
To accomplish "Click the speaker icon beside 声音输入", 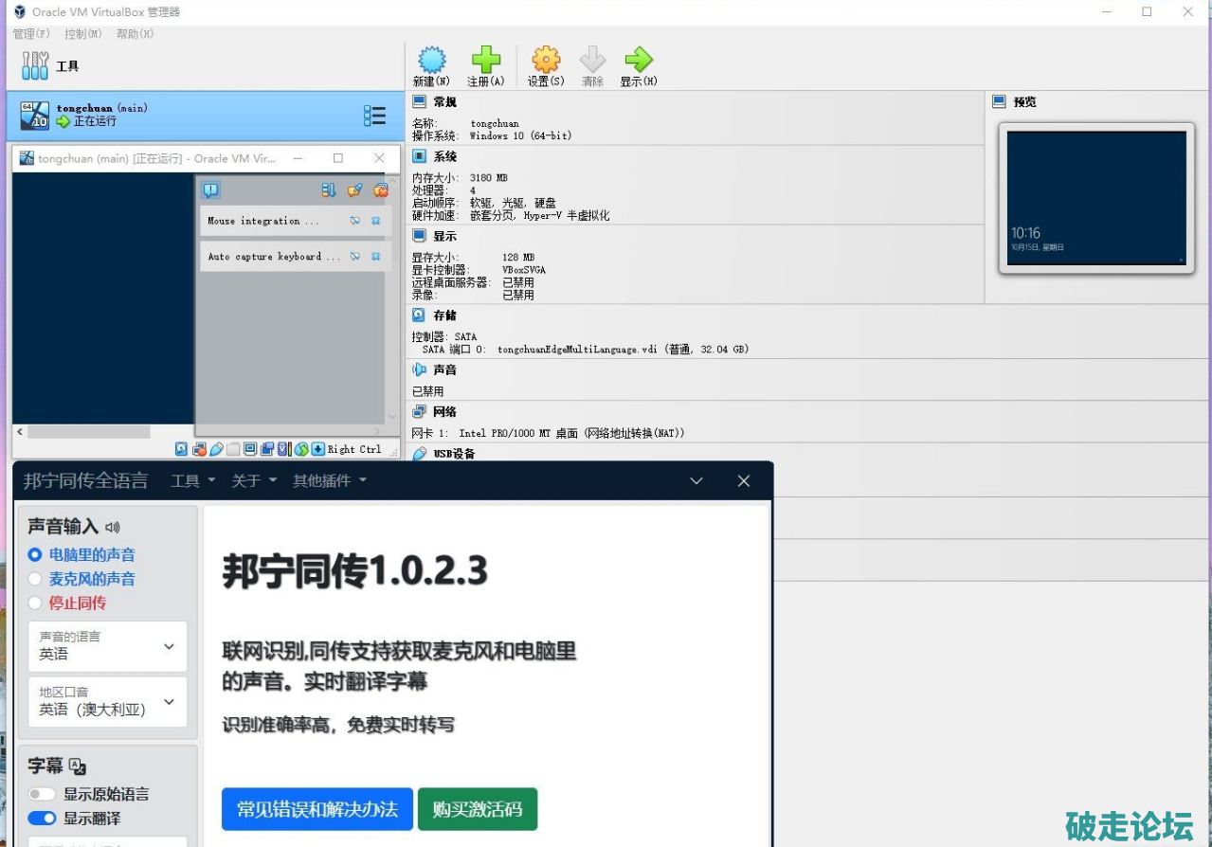I will point(113,527).
